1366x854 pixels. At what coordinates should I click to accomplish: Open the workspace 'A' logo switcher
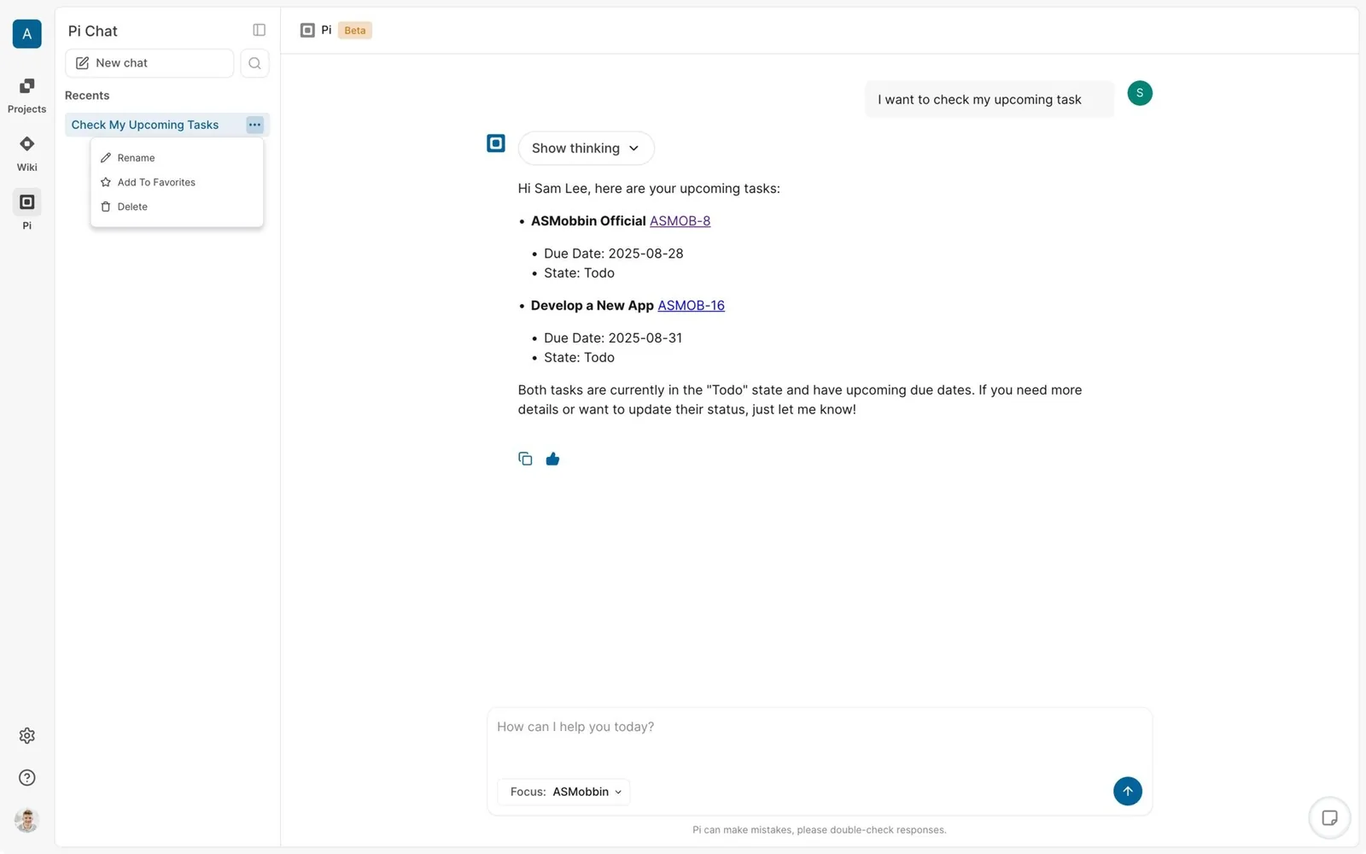point(26,33)
